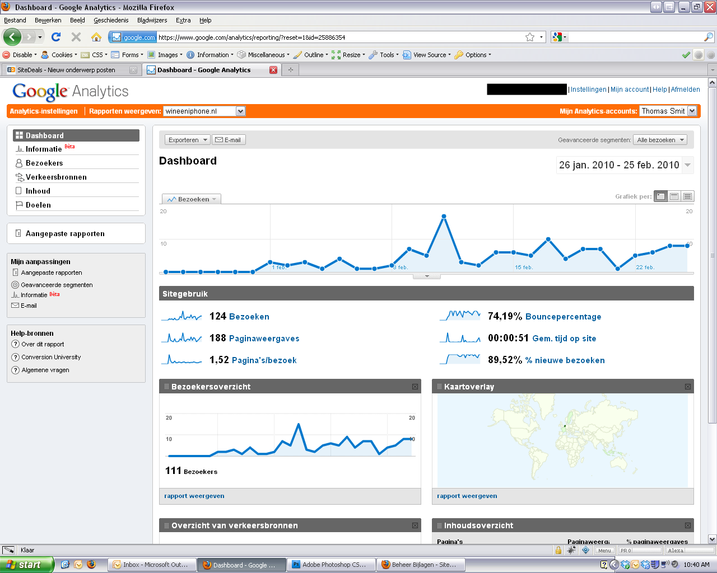Open Doelen in the sidebar
Screen dimensions: 717x573
click(38, 205)
